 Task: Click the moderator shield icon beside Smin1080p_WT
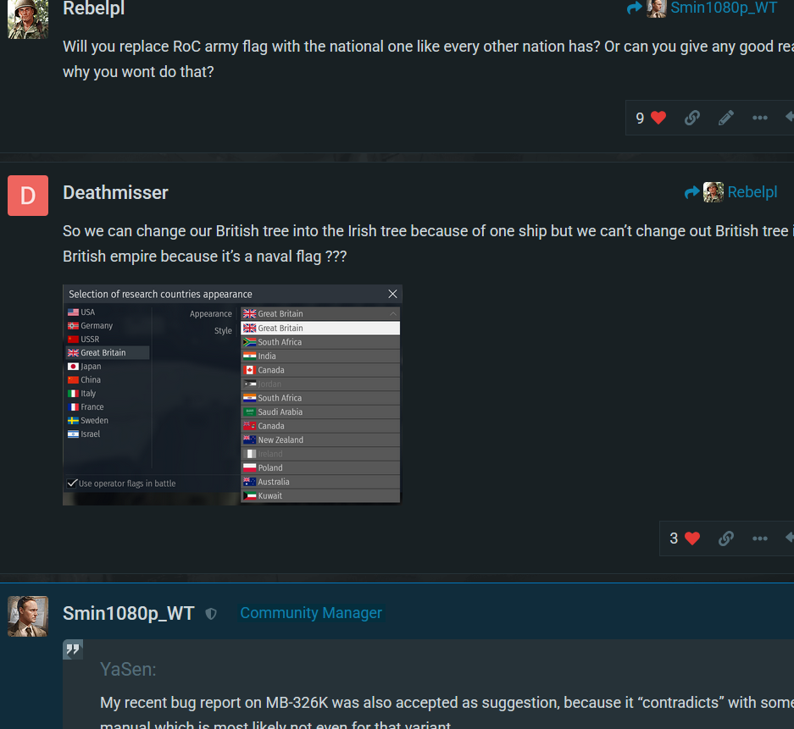211,614
